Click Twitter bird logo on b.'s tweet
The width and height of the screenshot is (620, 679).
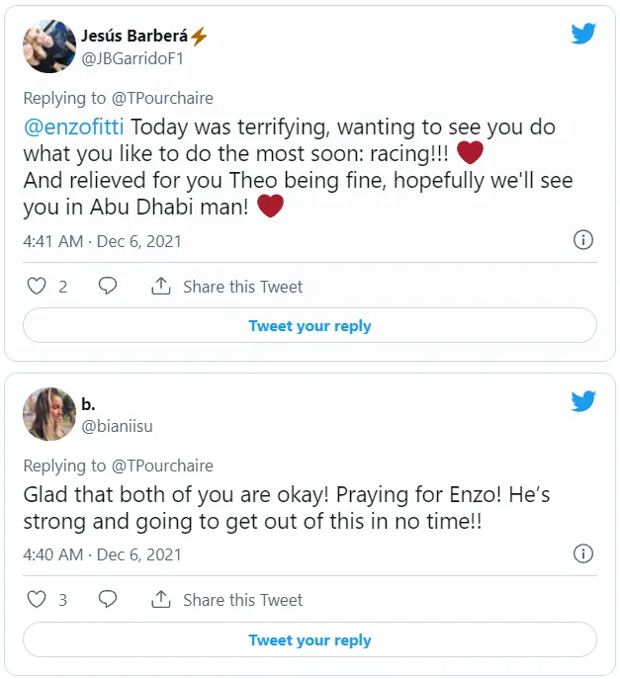[x=583, y=400]
